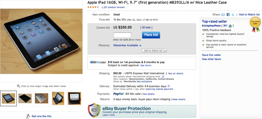
Task: Click the Bill Me Later logo
Action: (98, 62)
